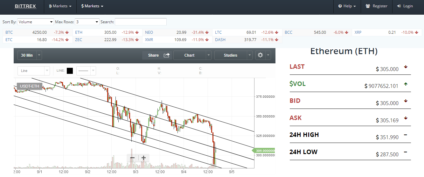
Task: Expand the gear settings dropdown arrow
Action: pos(268,55)
